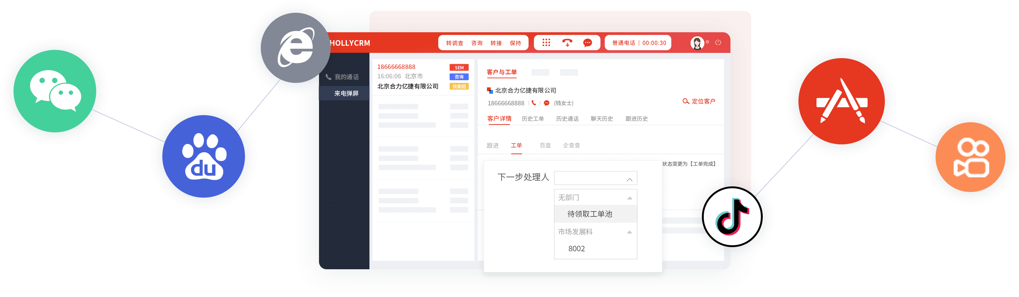The width and height of the screenshot is (1019, 297).
Task: Click the Baidu paw icon
Action: 203,156
